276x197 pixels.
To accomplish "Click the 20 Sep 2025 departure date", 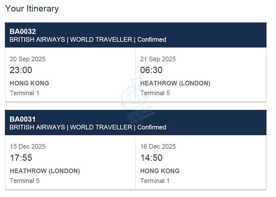I will pos(28,59).
